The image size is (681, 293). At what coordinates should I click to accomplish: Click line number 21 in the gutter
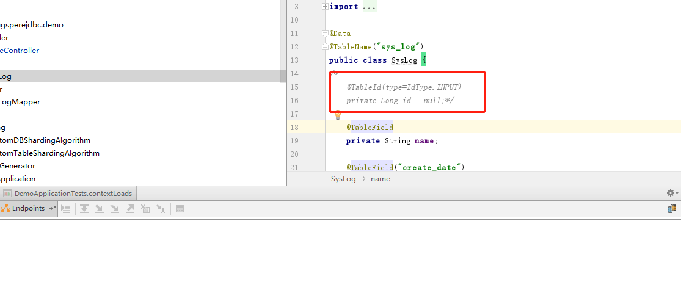(x=294, y=167)
